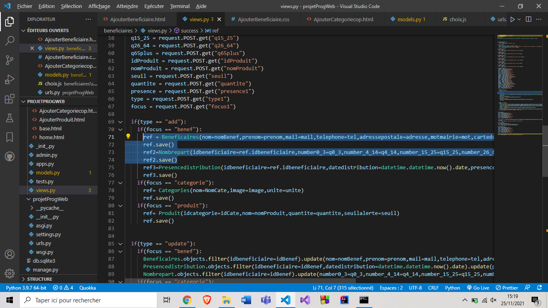Screen dimensions: 548x308
Task: Open the Testing flask view
Action: tap(10, 118)
